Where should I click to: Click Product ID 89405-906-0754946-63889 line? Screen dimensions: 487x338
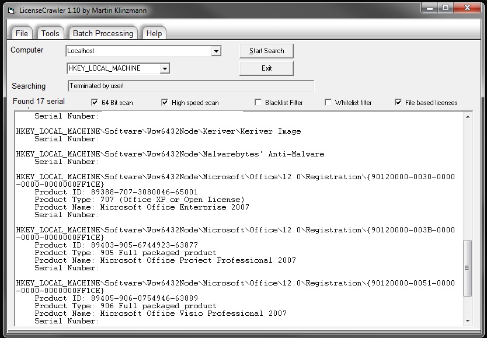pos(116,298)
